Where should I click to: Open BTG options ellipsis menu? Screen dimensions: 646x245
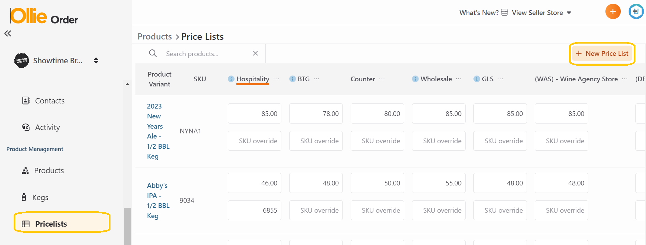click(x=317, y=79)
